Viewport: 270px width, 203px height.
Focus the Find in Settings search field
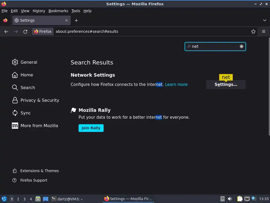(x=215, y=47)
